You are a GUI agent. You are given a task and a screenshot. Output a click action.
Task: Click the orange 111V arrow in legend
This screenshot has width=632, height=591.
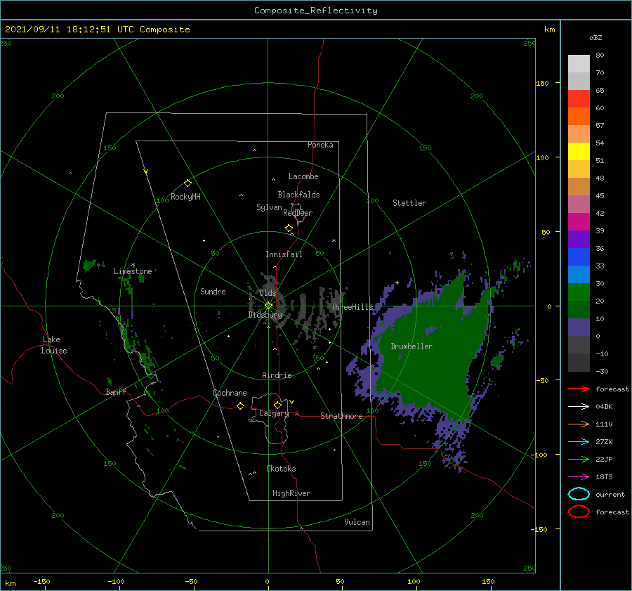[579, 424]
